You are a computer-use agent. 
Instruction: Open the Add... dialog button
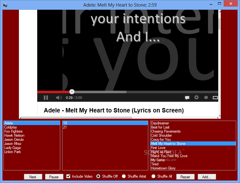coord(207,177)
